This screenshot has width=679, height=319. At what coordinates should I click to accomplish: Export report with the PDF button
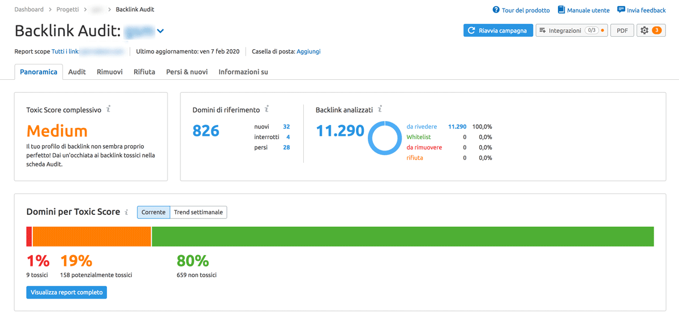[x=622, y=31]
